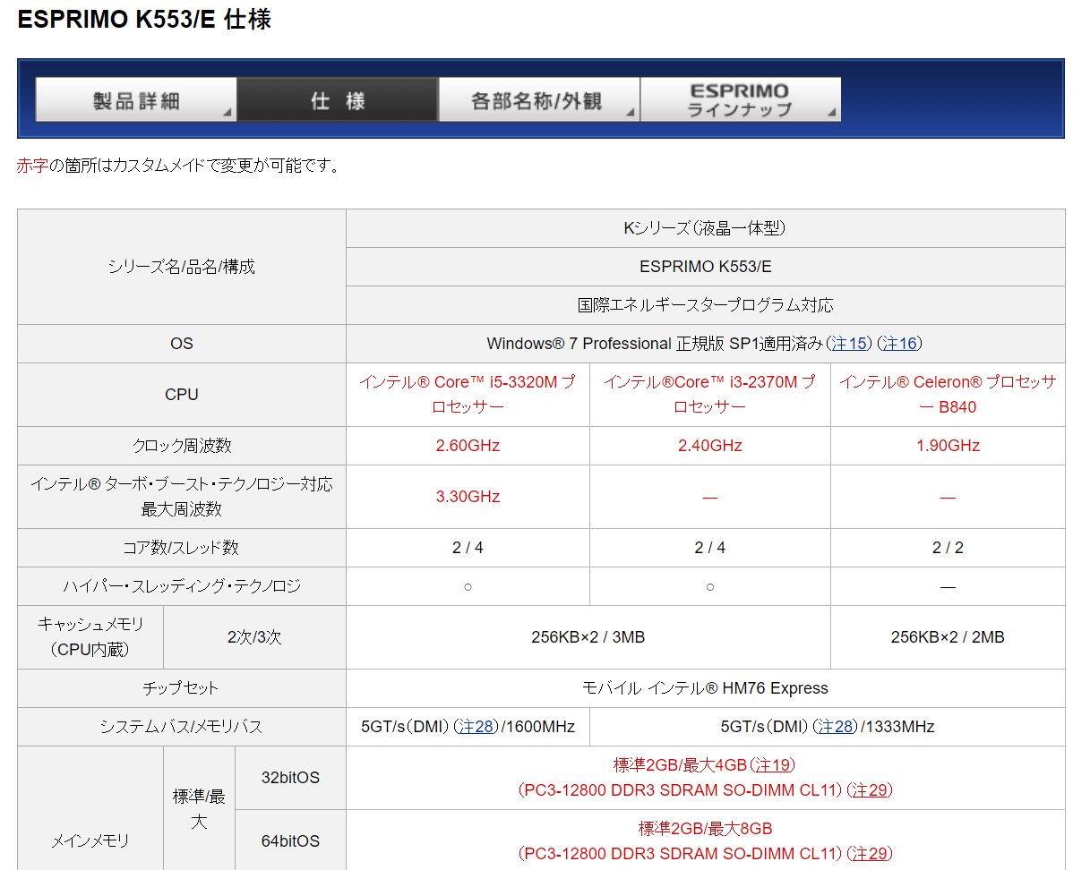Screen dimensions: 1073x870
Task: Switch to the 各部名称/外観 tab
Action: click(538, 100)
